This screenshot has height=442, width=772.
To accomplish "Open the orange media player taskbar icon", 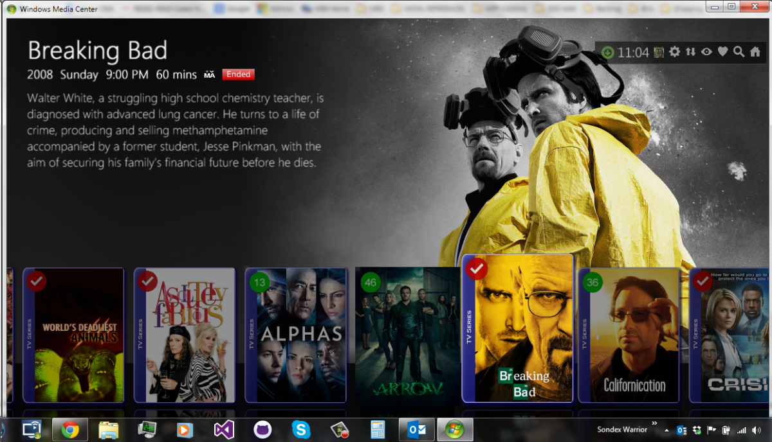I will (x=185, y=430).
